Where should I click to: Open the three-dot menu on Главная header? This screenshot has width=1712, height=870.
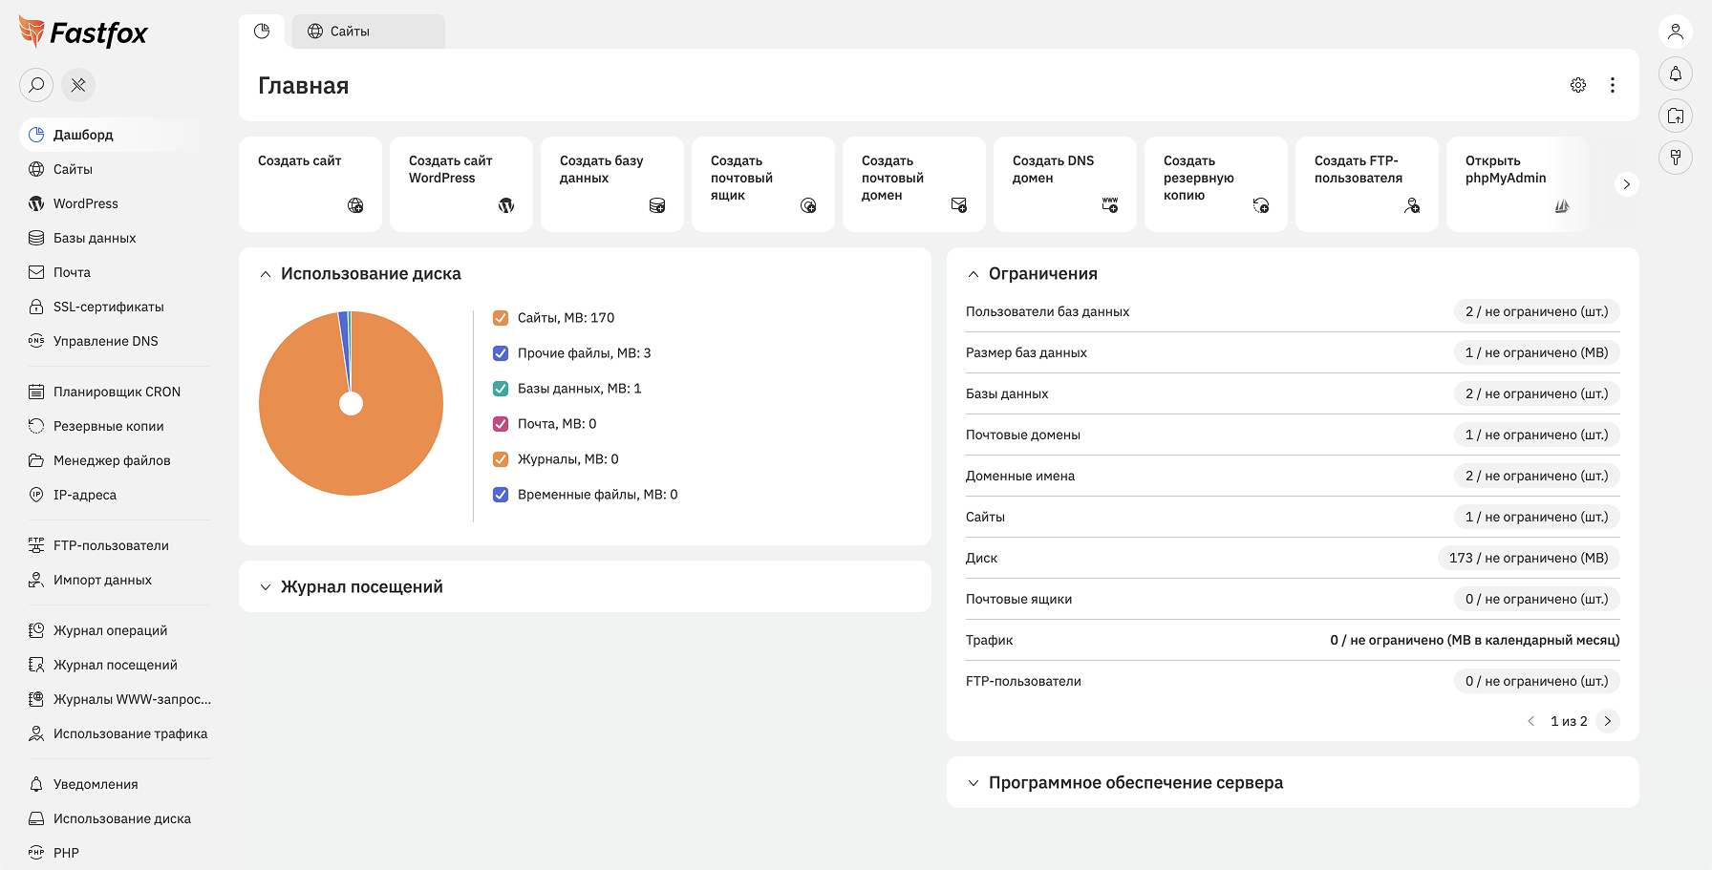click(x=1613, y=85)
